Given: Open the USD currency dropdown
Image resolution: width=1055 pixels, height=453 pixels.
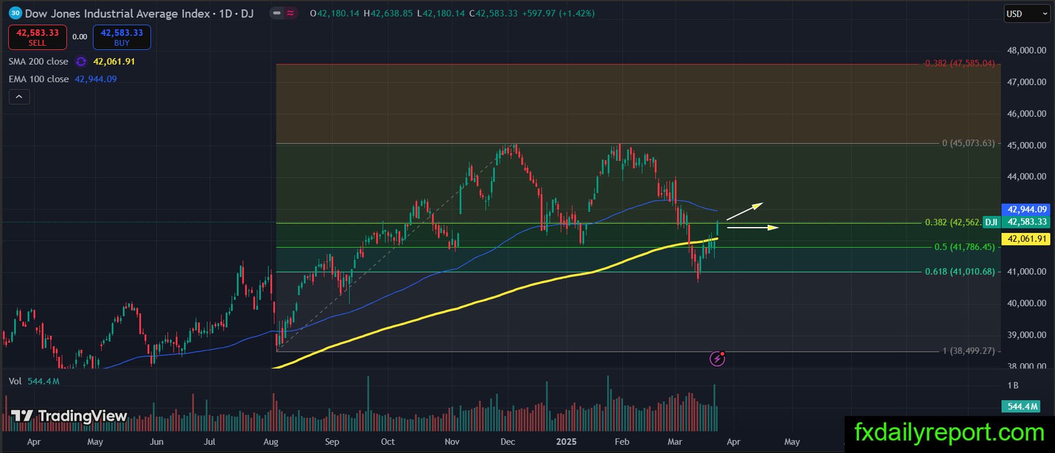Looking at the screenshot, I should pos(1026,13).
